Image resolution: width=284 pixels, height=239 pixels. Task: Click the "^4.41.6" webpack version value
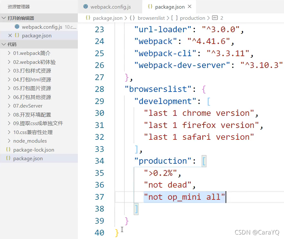[x=209, y=41]
